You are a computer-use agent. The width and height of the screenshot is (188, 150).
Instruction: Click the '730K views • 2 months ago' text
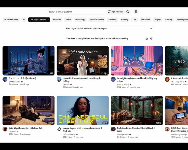(x=128, y=87)
